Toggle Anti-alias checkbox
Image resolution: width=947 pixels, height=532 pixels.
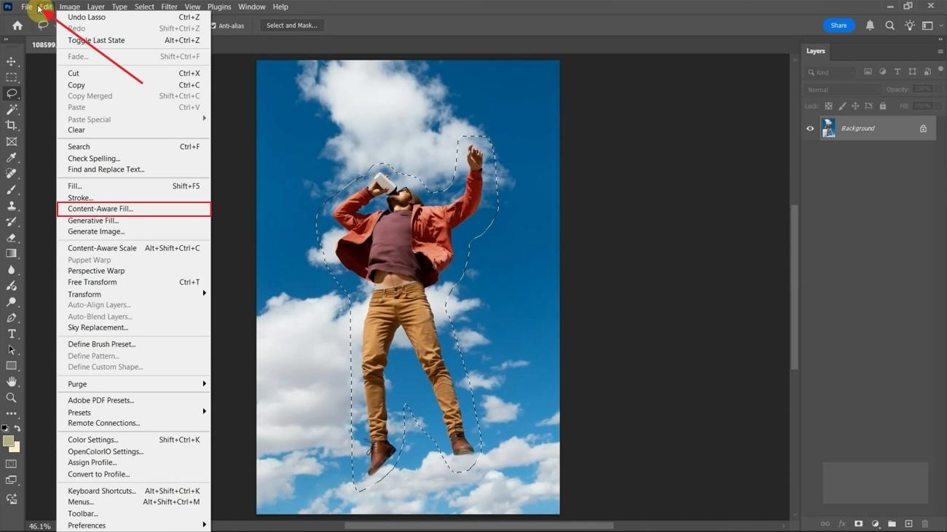[x=213, y=25]
